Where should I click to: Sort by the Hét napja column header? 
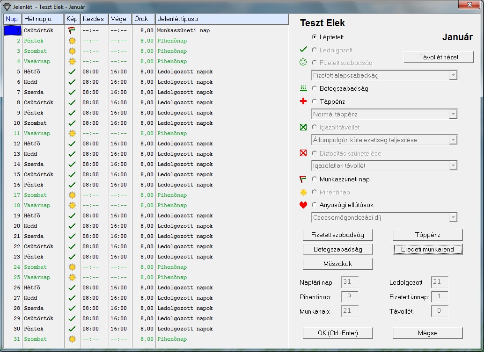pos(43,19)
